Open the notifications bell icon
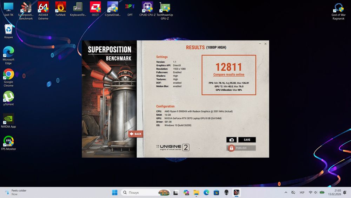Image resolution: width=351 pixels, height=198 pixels. pyautogui.click(x=345, y=192)
